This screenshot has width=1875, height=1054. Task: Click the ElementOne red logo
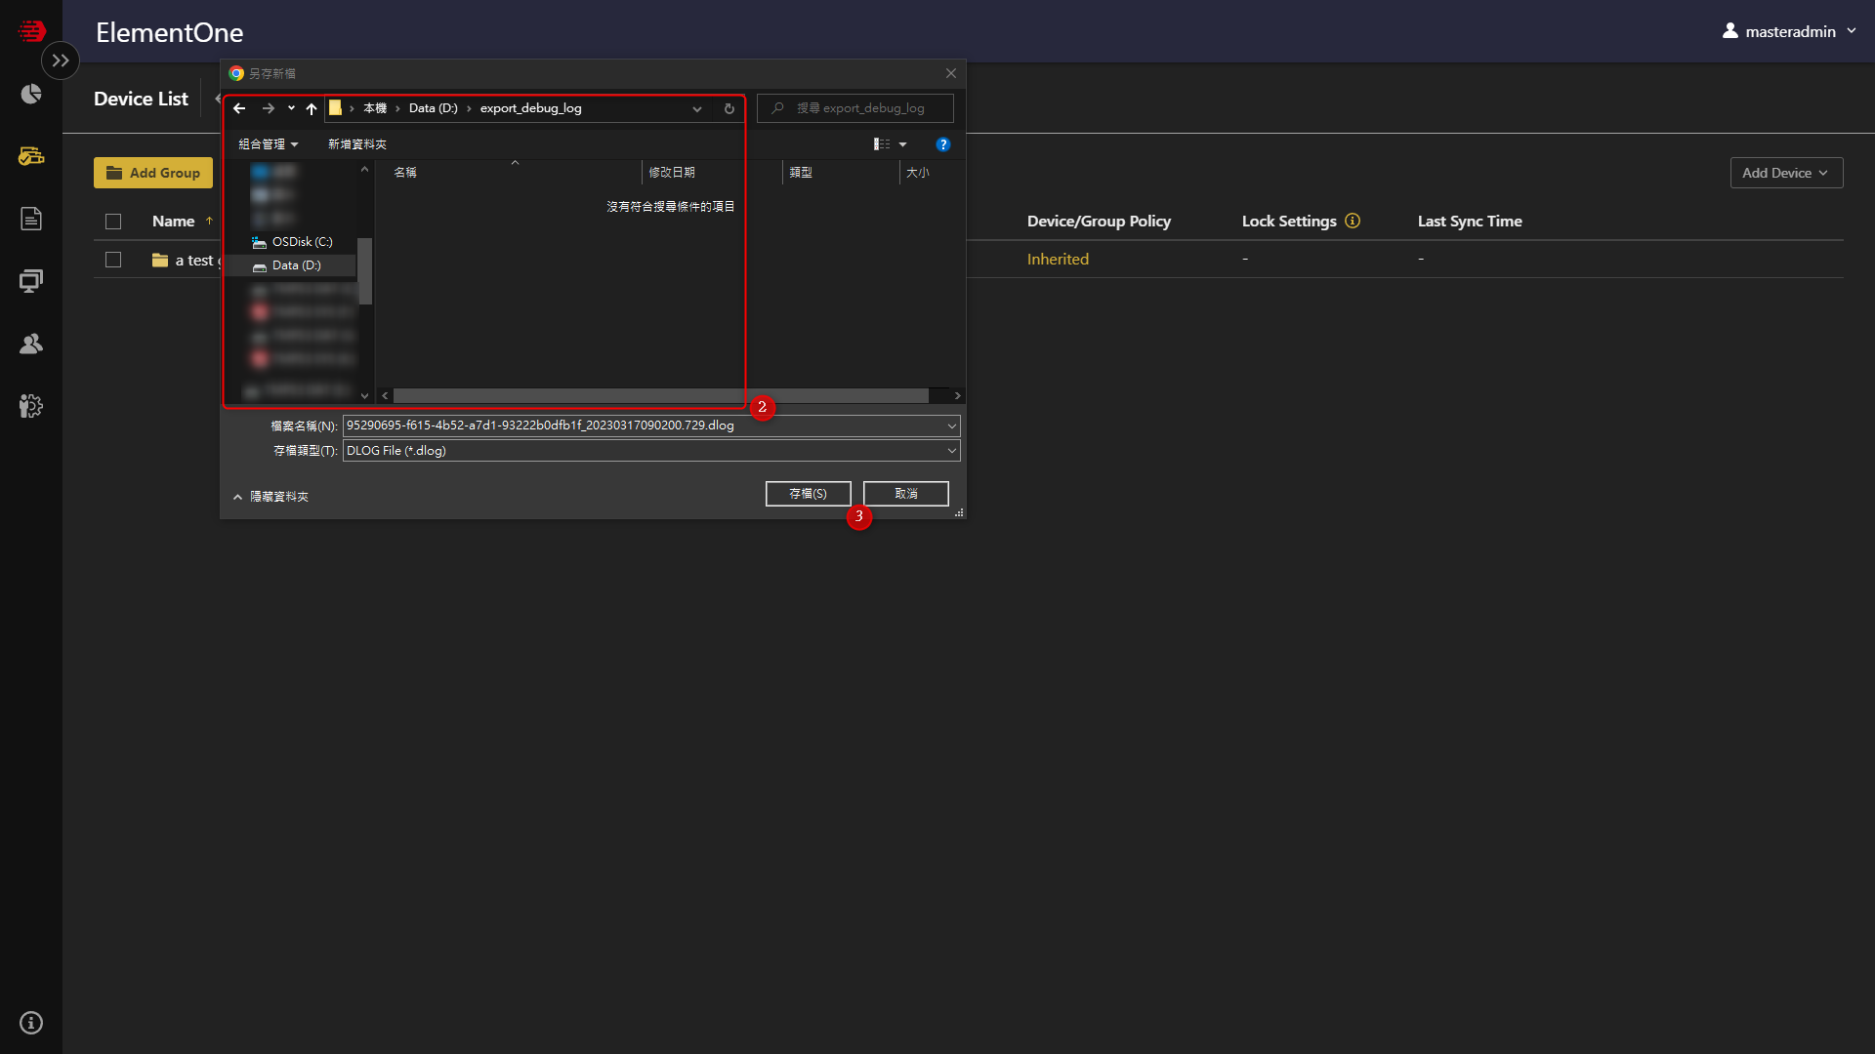[31, 31]
